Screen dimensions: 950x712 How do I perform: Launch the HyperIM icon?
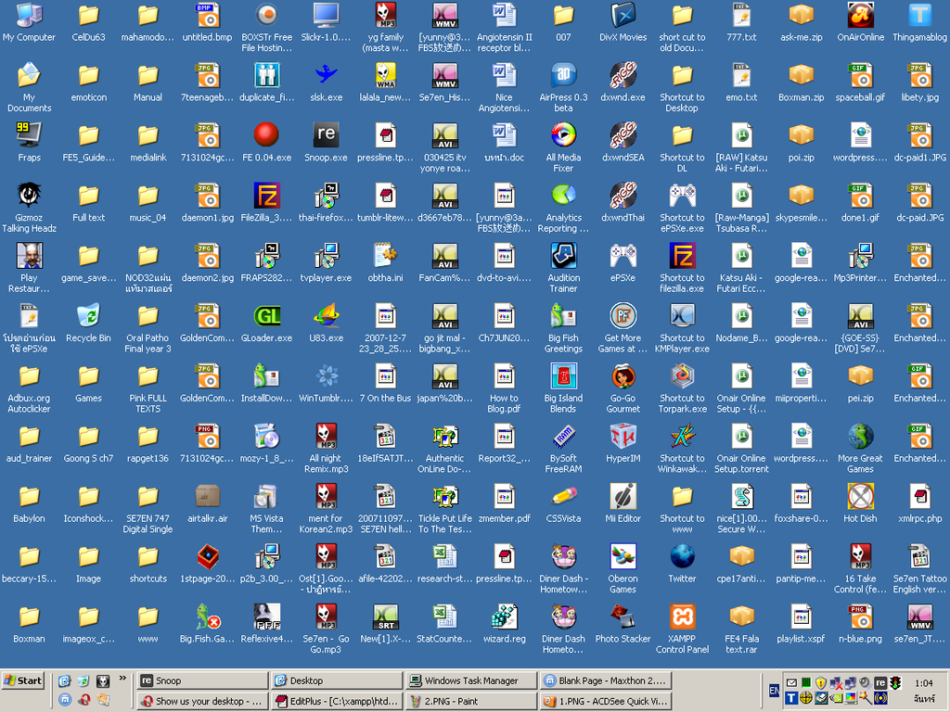point(623,437)
